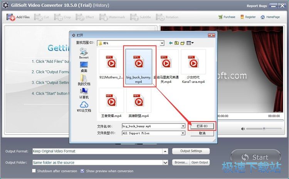Open 计算机 in dialog sidebar
Image resolution: width=289 pixels, height=179 pixels.
pyautogui.click(x=84, y=93)
